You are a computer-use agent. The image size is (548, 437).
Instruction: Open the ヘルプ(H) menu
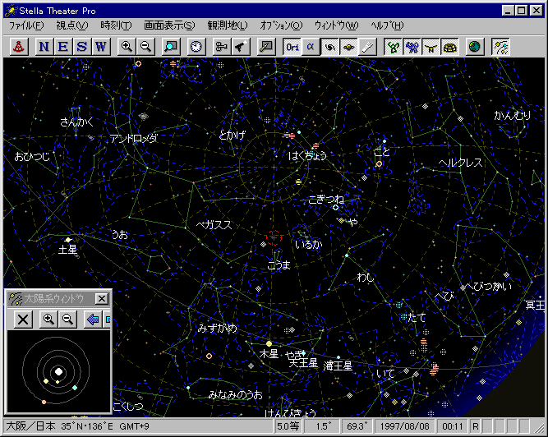coord(387,25)
